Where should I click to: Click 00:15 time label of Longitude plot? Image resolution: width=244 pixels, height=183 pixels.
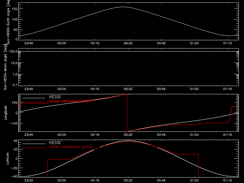(95, 135)
